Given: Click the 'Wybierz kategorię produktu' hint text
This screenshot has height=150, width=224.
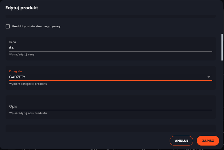Looking at the screenshot, I should (28, 84).
